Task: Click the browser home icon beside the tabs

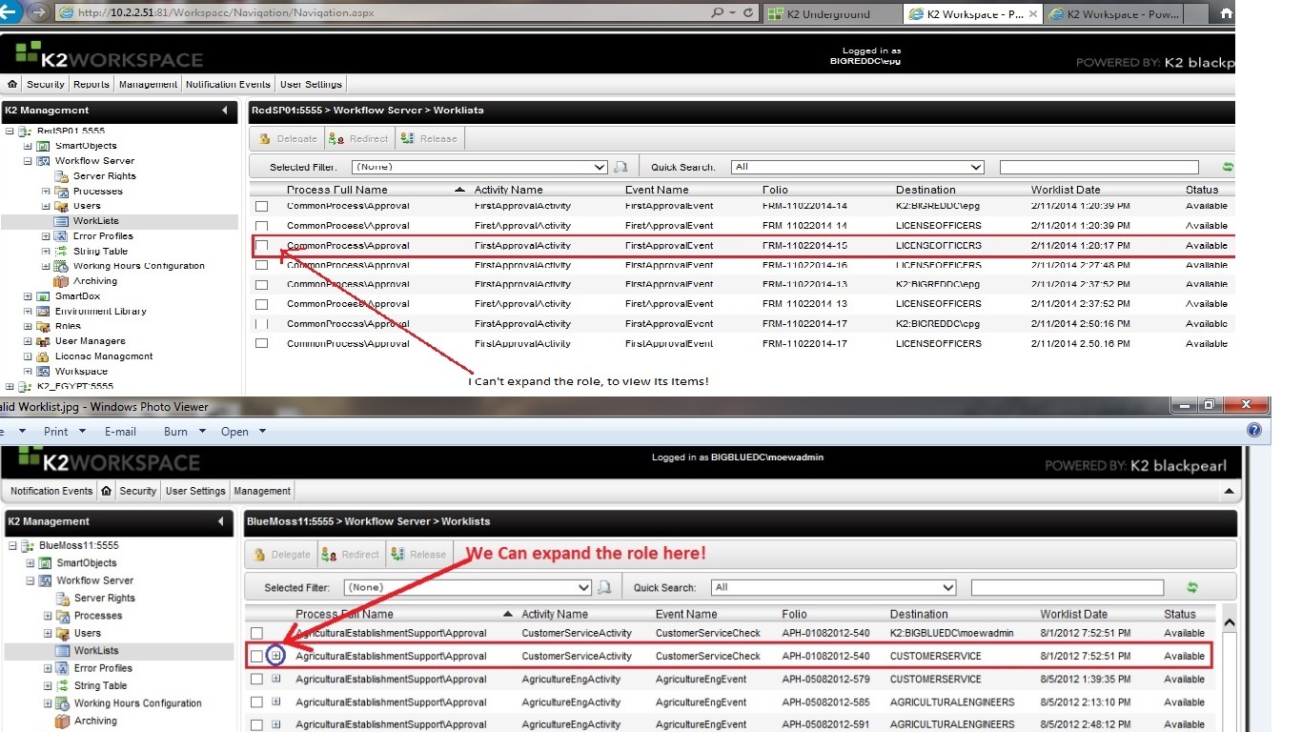Action: (1226, 13)
